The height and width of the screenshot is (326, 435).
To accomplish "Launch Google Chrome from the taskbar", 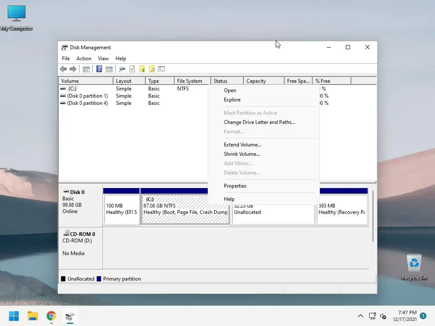I will 51,316.
